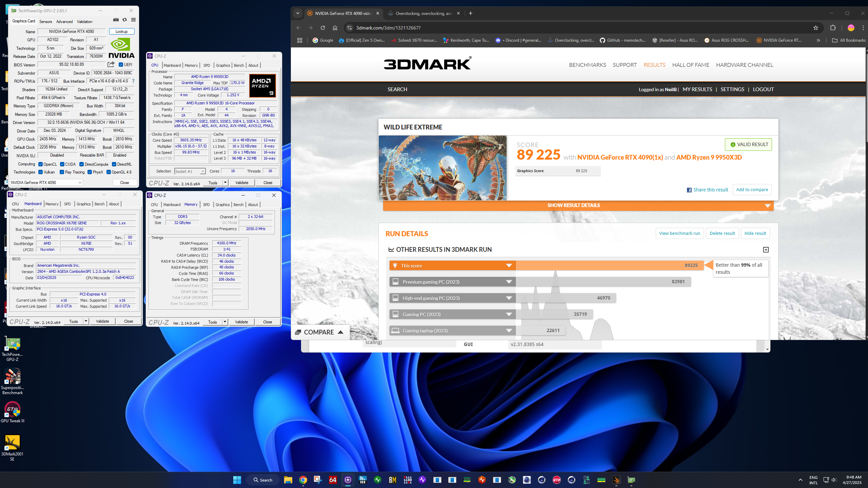Expand the This score row dropdown
This screenshot has width=868, height=488.
pyautogui.click(x=509, y=266)
